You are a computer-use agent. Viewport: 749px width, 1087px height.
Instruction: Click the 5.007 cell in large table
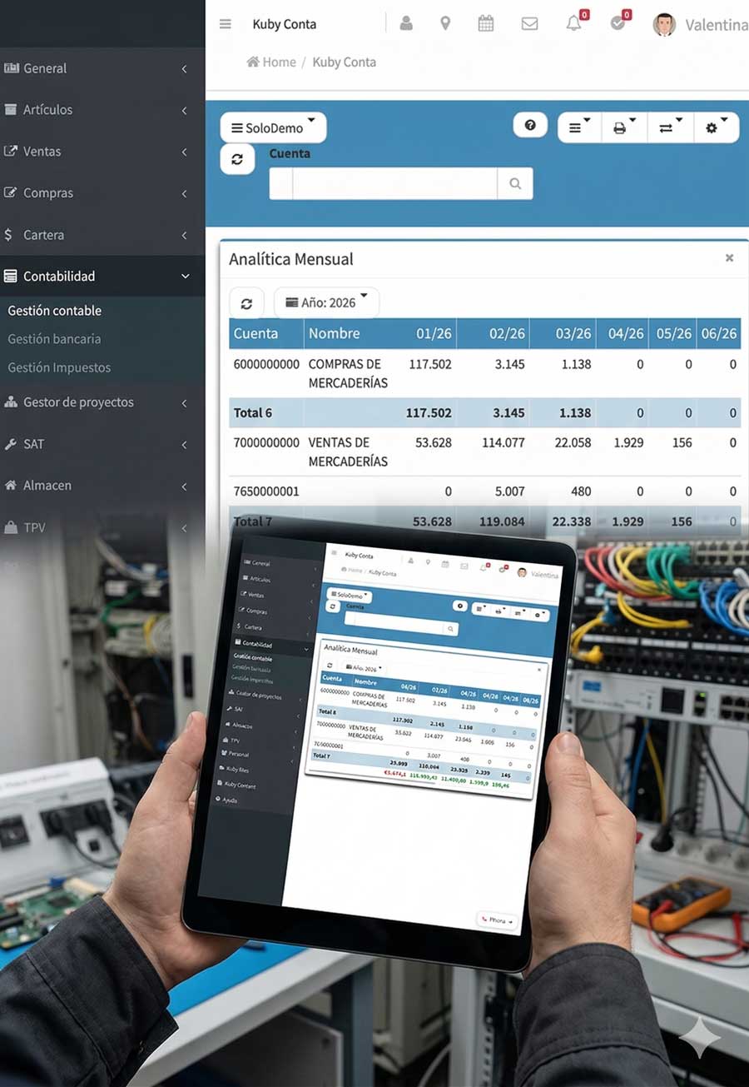pos(510,491)
